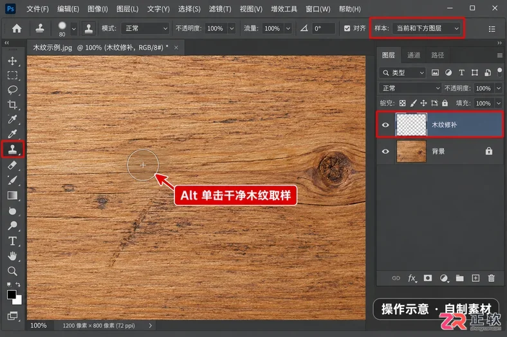The width and height of the screenshot is (507, 337).
Task: Select the Zoom tool
Action: (12, 271)
